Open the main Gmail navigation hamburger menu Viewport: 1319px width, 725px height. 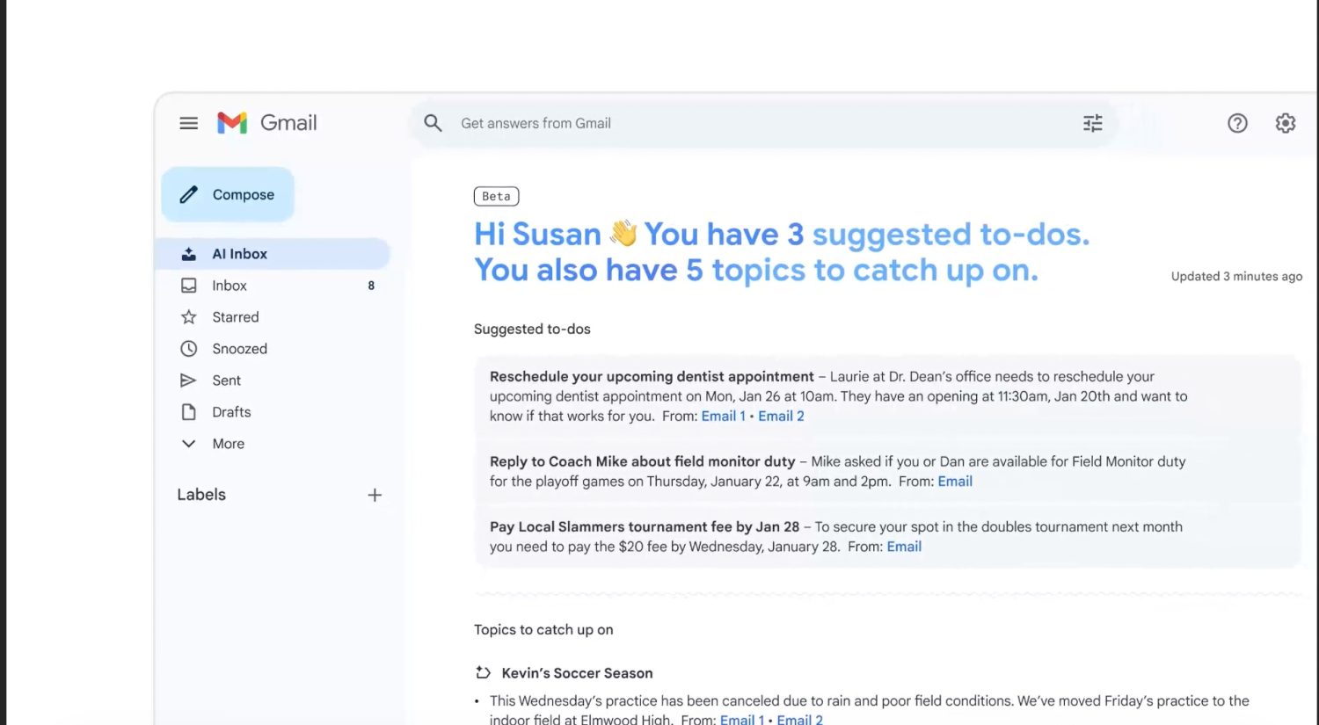click(188, 123)
